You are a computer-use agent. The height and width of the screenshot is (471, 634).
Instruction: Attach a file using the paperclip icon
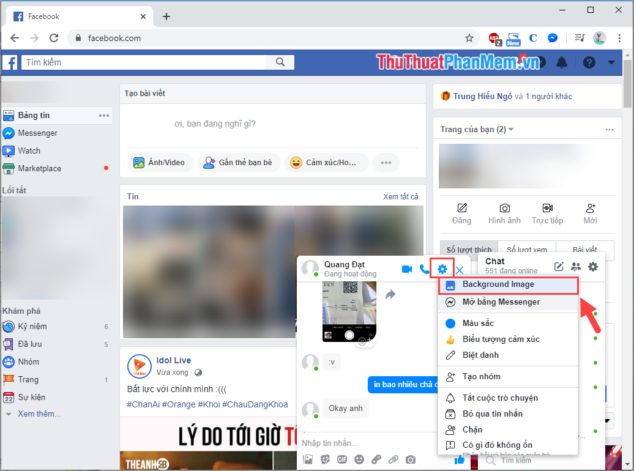[x=393, y=459]
